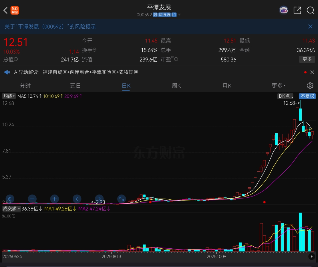Tap the red event dot near August
Viewport: 318px width, 267px height.
tap(150, 202)
